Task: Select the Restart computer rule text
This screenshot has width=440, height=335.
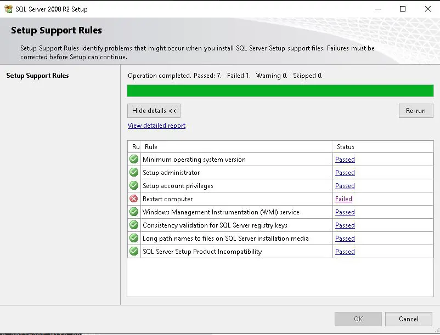Action: point(167,199)
